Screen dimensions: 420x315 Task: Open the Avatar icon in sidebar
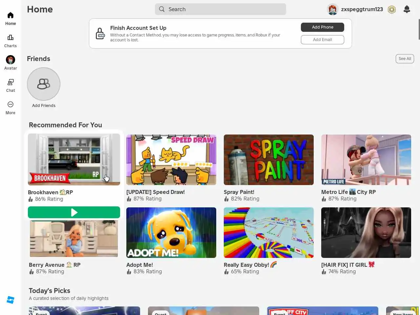tap(10, 60)
